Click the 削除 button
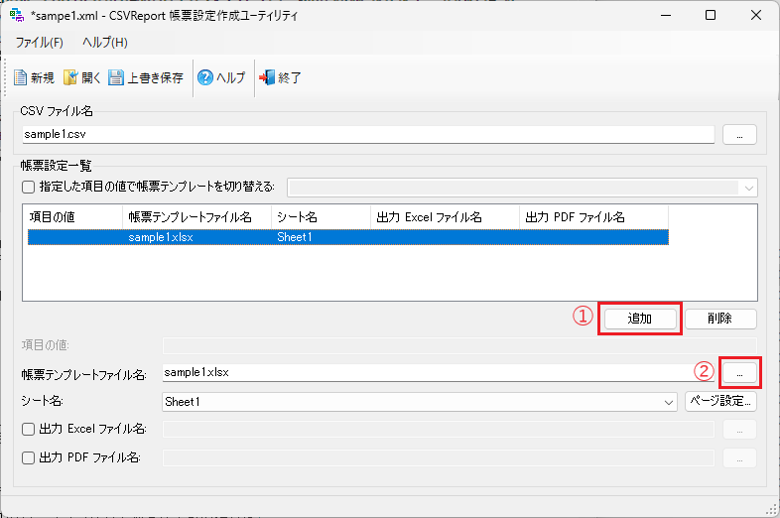The width and height of the screenshot is (780, 518). click(720, 319)
